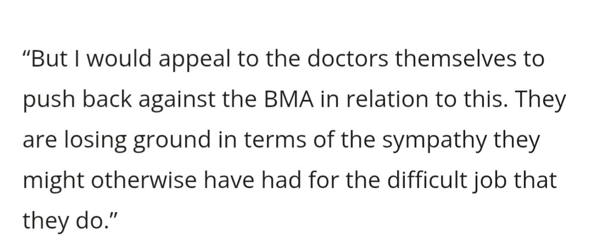Select the word "themselves"
The image size is (592, 244).
459,60
